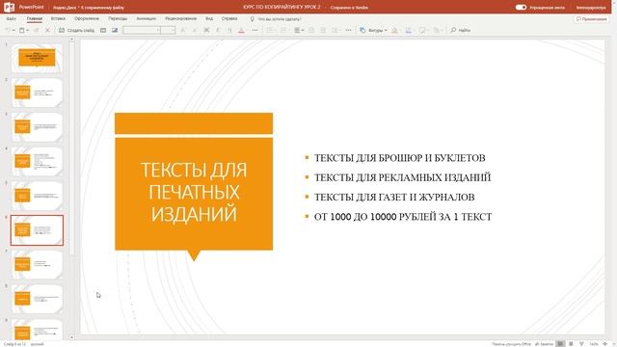This screenshot has height=347, width=617.
Task: Click the zoom percentage in status bar
Action: pyautogui.click(x=594, y=344)
